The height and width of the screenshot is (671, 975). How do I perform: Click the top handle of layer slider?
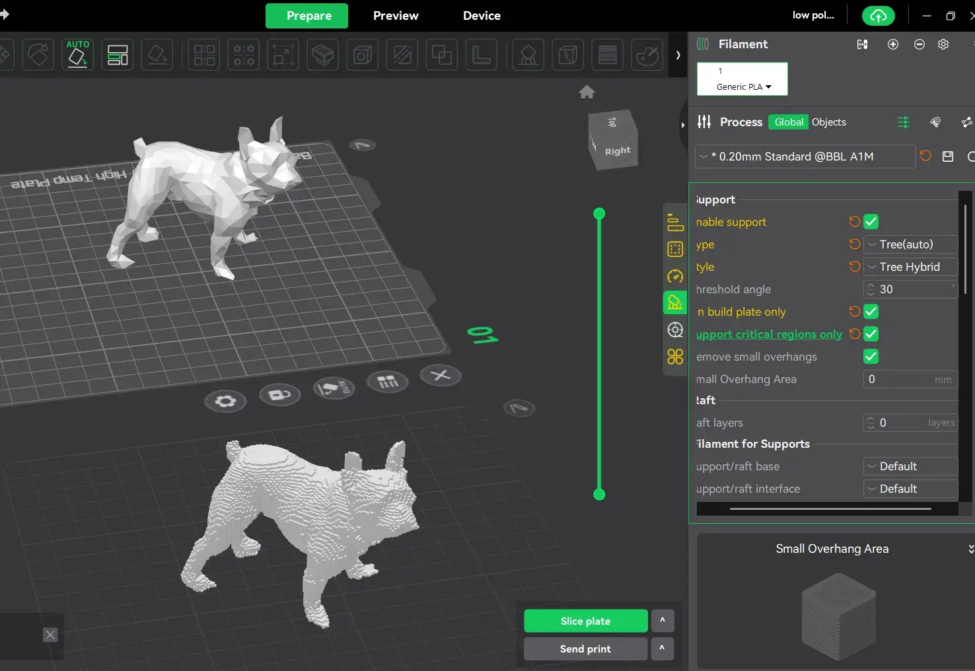pos(599,213)
